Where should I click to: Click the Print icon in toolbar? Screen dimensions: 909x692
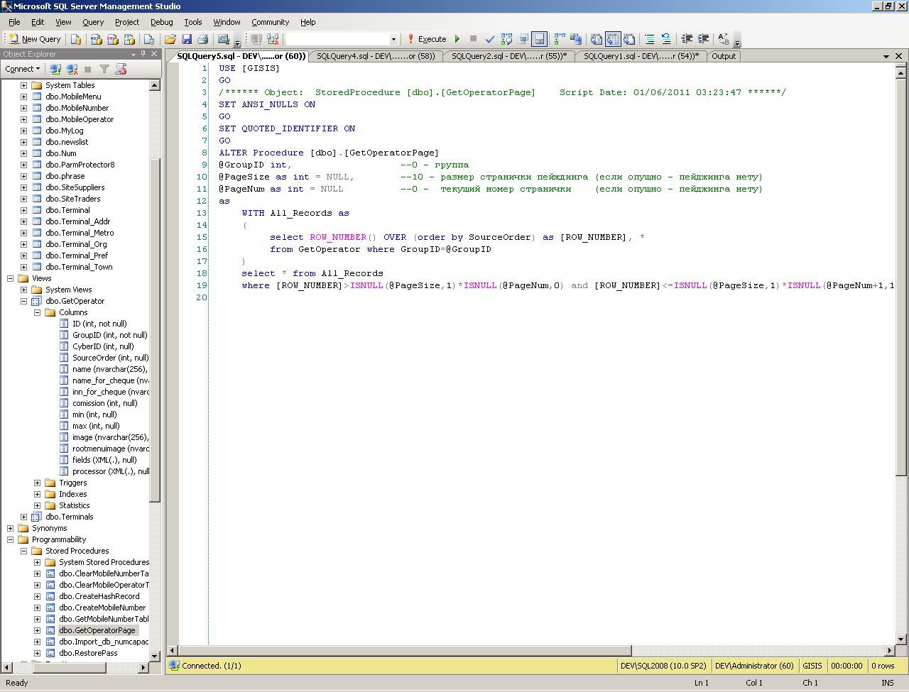pos(202,39)
